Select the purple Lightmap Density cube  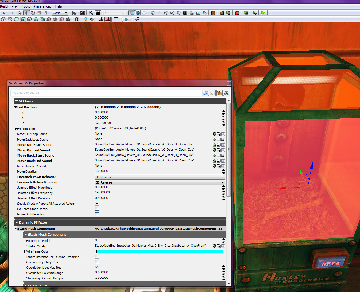[62, 19]
